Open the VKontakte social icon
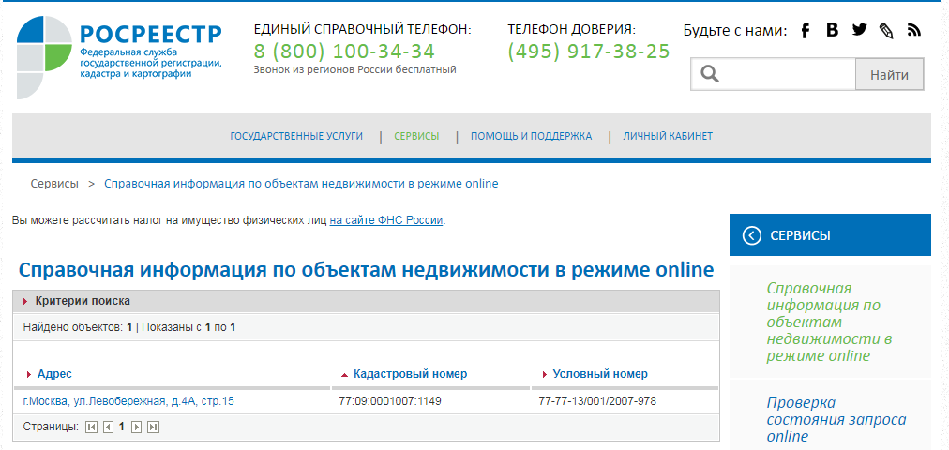The width and height of the screenshot is (949, 450). 832,30
